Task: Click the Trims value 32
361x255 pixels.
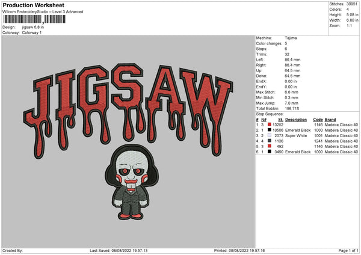Action: (287, 54)
